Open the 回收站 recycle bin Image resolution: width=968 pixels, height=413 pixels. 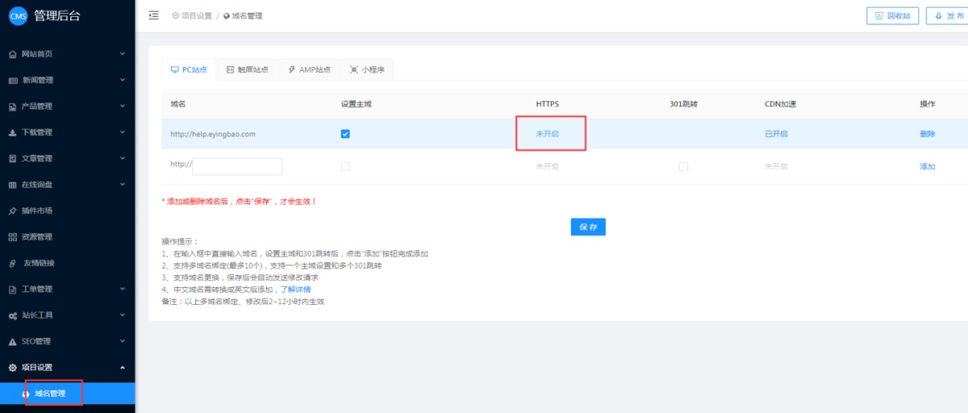[x=891, y=16]
